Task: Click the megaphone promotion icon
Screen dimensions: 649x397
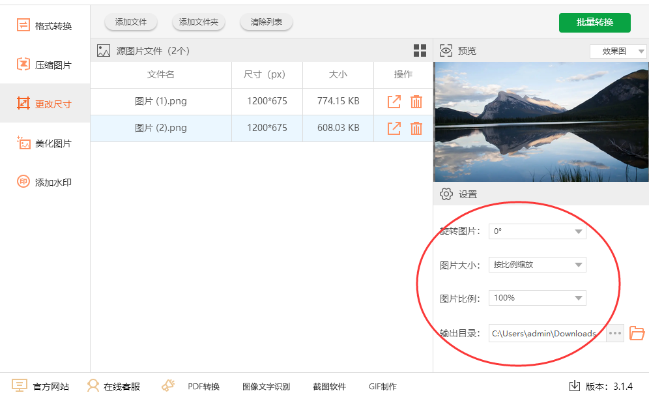Action: tap(168, 385)
